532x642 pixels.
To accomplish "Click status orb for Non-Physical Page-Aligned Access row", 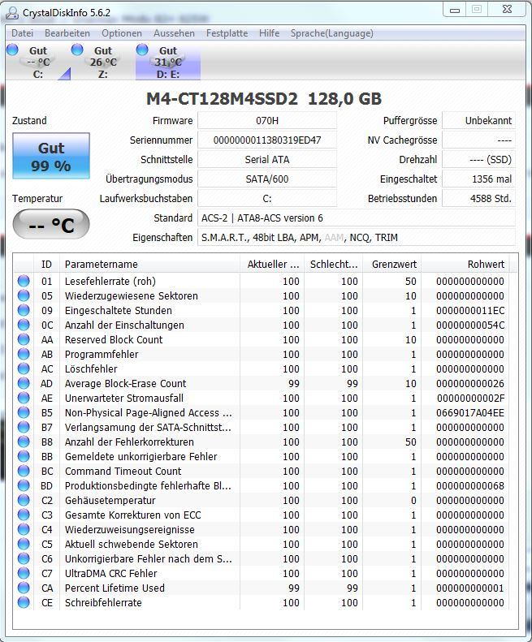I will click(24, 412).
